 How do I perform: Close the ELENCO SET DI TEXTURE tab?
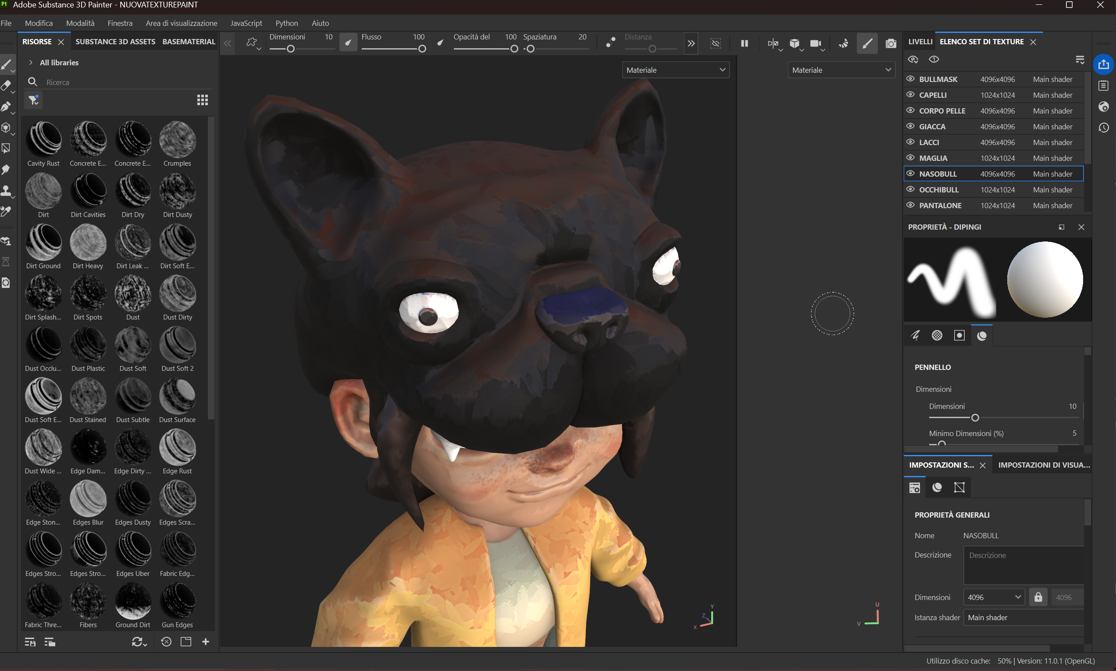point(1033,42)
